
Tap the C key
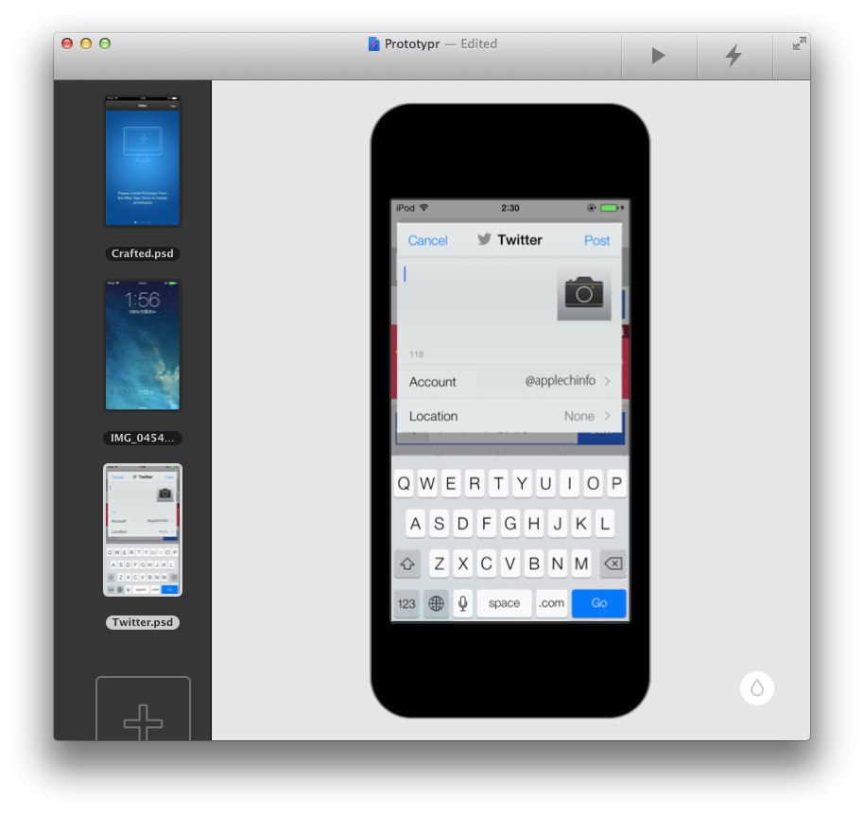[487, 564]
